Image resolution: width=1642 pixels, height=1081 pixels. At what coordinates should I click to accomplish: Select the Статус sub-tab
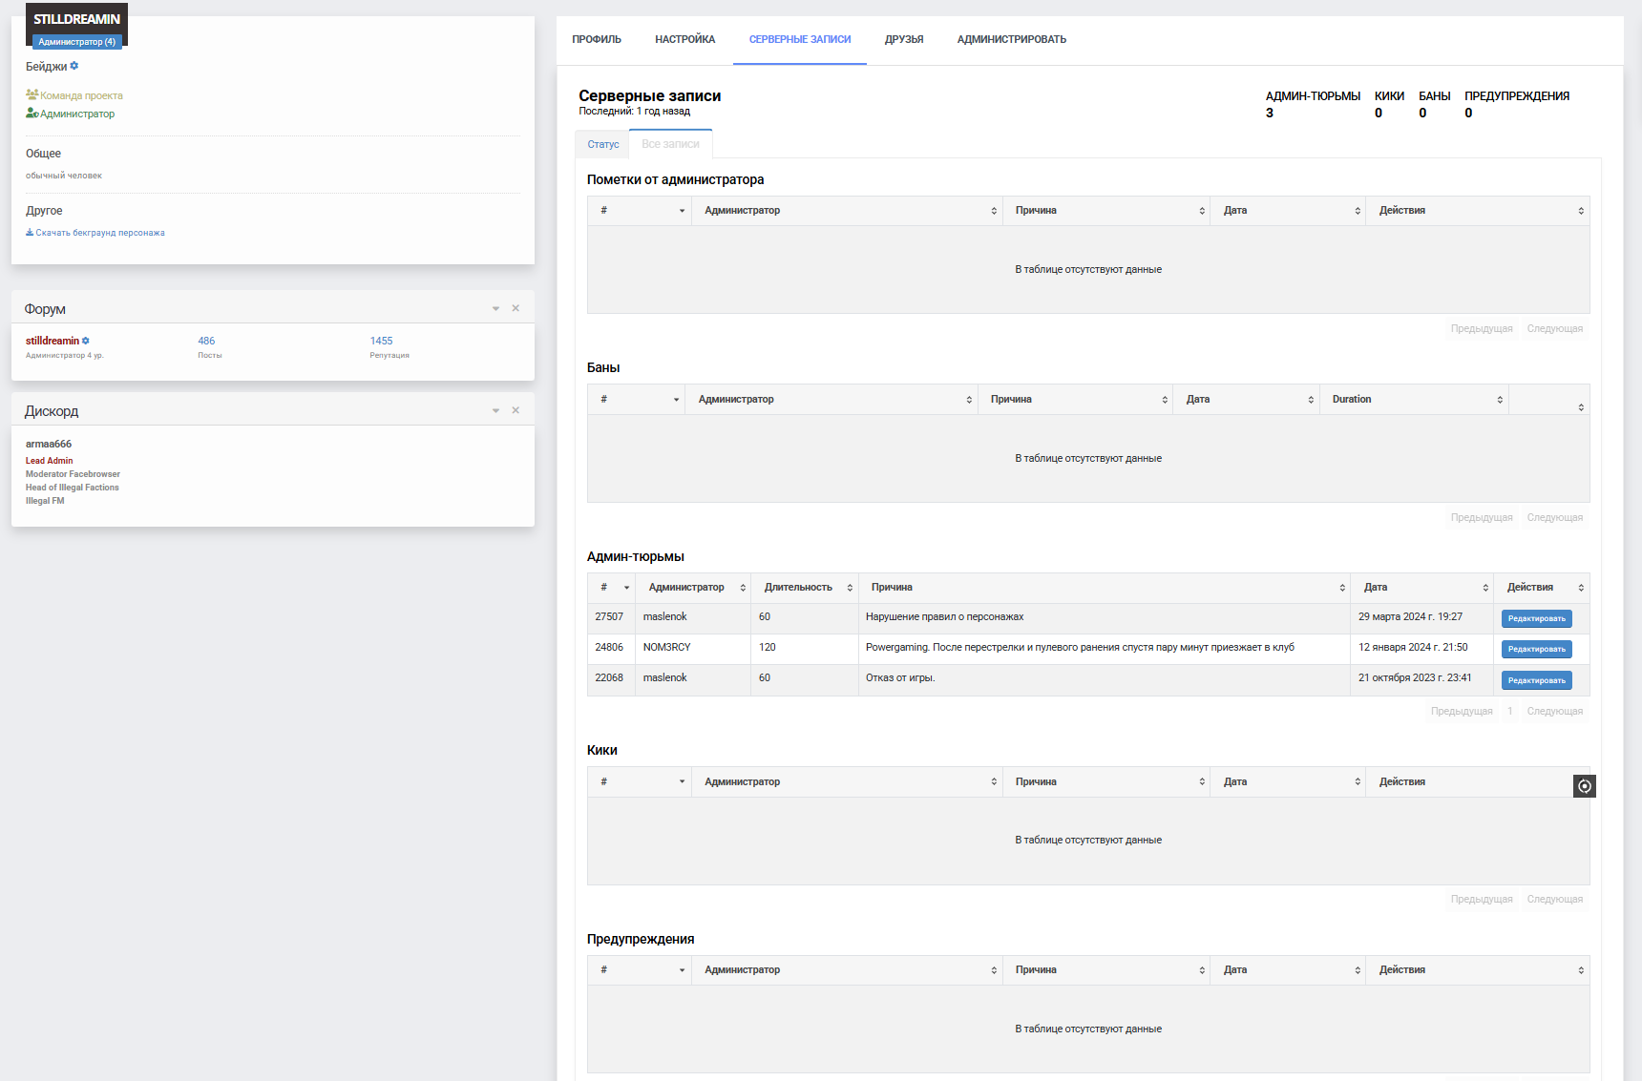click(602, 144)
